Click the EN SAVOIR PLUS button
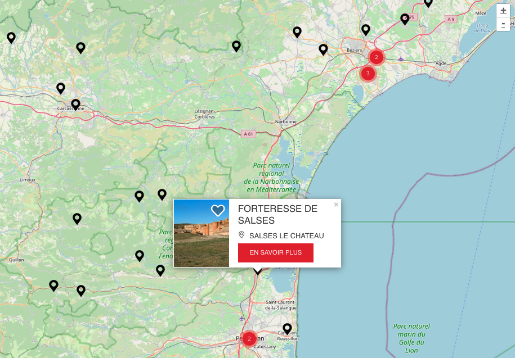This screenshot has width=515, height=358. 276,253
